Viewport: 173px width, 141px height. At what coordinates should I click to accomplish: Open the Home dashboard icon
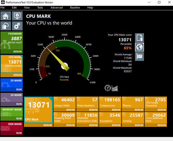pos(6,16)
